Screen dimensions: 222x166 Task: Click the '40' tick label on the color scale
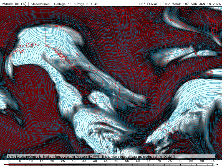pos(95,161)
